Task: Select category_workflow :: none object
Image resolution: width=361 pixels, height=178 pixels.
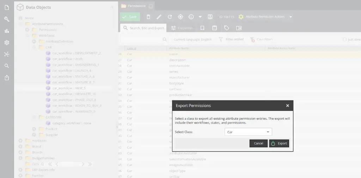Action: pos(72,123)
